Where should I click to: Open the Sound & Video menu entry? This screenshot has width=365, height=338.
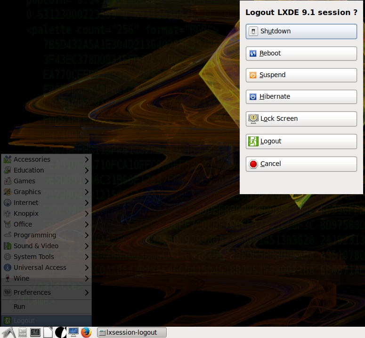pos(46,246)
